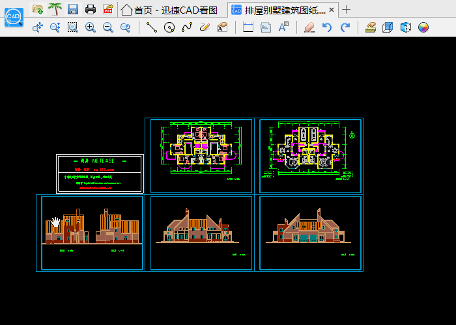This screenshot has height=325, width=456.
Task: Redo the last undone action
Action: 345,27
